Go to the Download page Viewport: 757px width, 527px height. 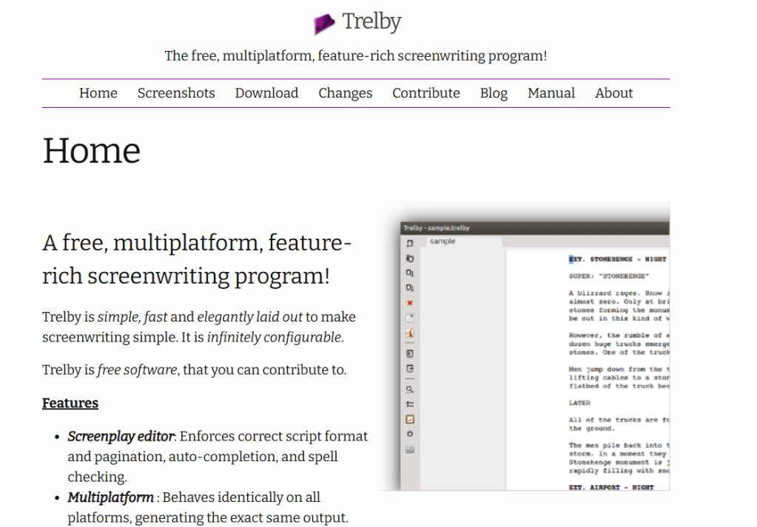pyautogui.click(x=266, y=93)
